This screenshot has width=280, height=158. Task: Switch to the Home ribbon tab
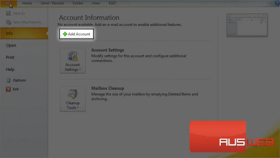pos(27,3)
